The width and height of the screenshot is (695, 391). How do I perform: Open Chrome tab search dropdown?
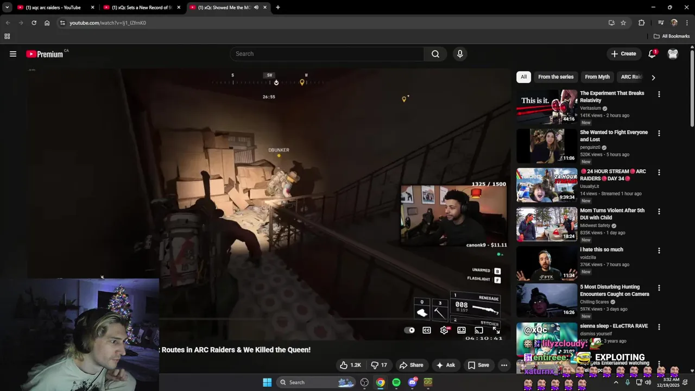click(x=7, y=8)
